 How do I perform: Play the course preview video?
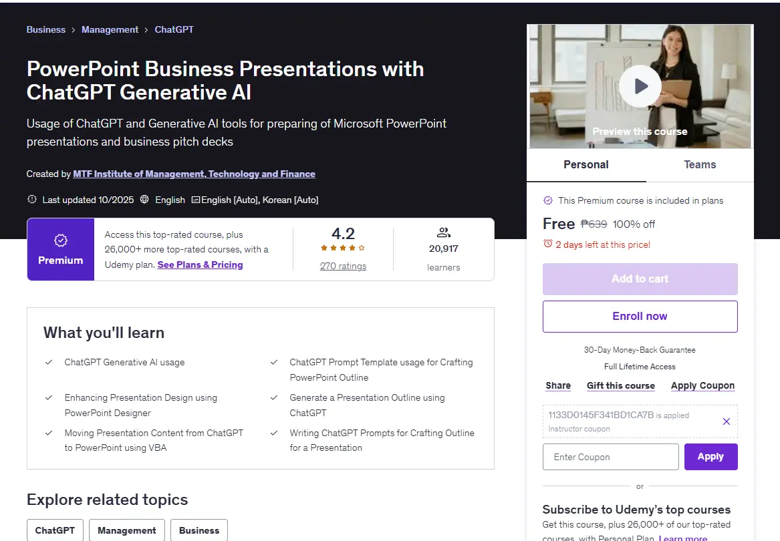[640, 87]
